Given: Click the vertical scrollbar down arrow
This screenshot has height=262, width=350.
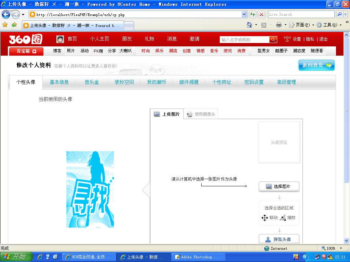Looking at the screenshot, I should pos(346,241).
